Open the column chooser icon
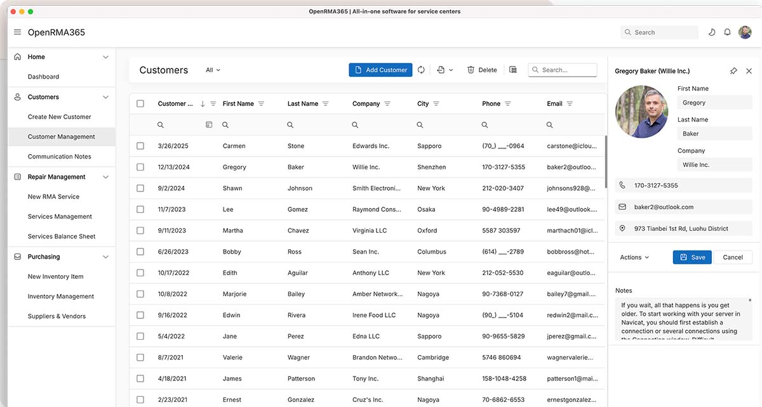Viewport: 762px width, 407px height. click(513, 70)
